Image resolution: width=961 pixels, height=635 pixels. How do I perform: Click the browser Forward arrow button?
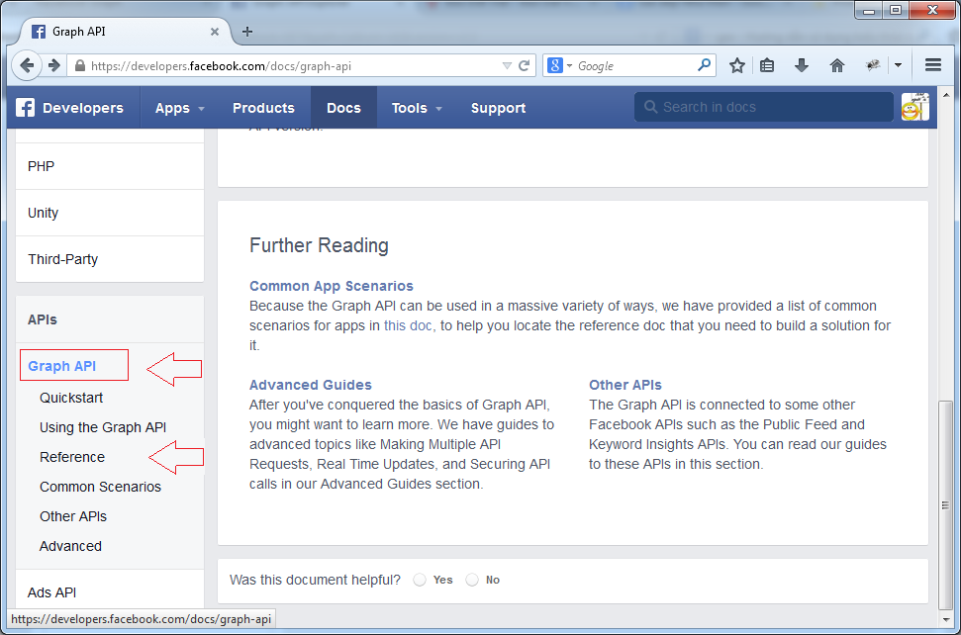tap(53, 65)
